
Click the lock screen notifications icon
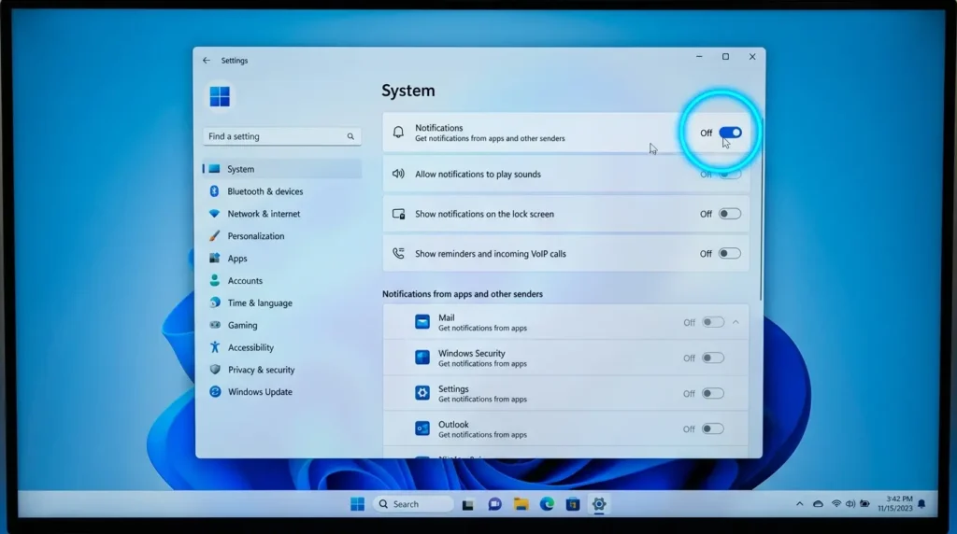click(x=398, y=214)
